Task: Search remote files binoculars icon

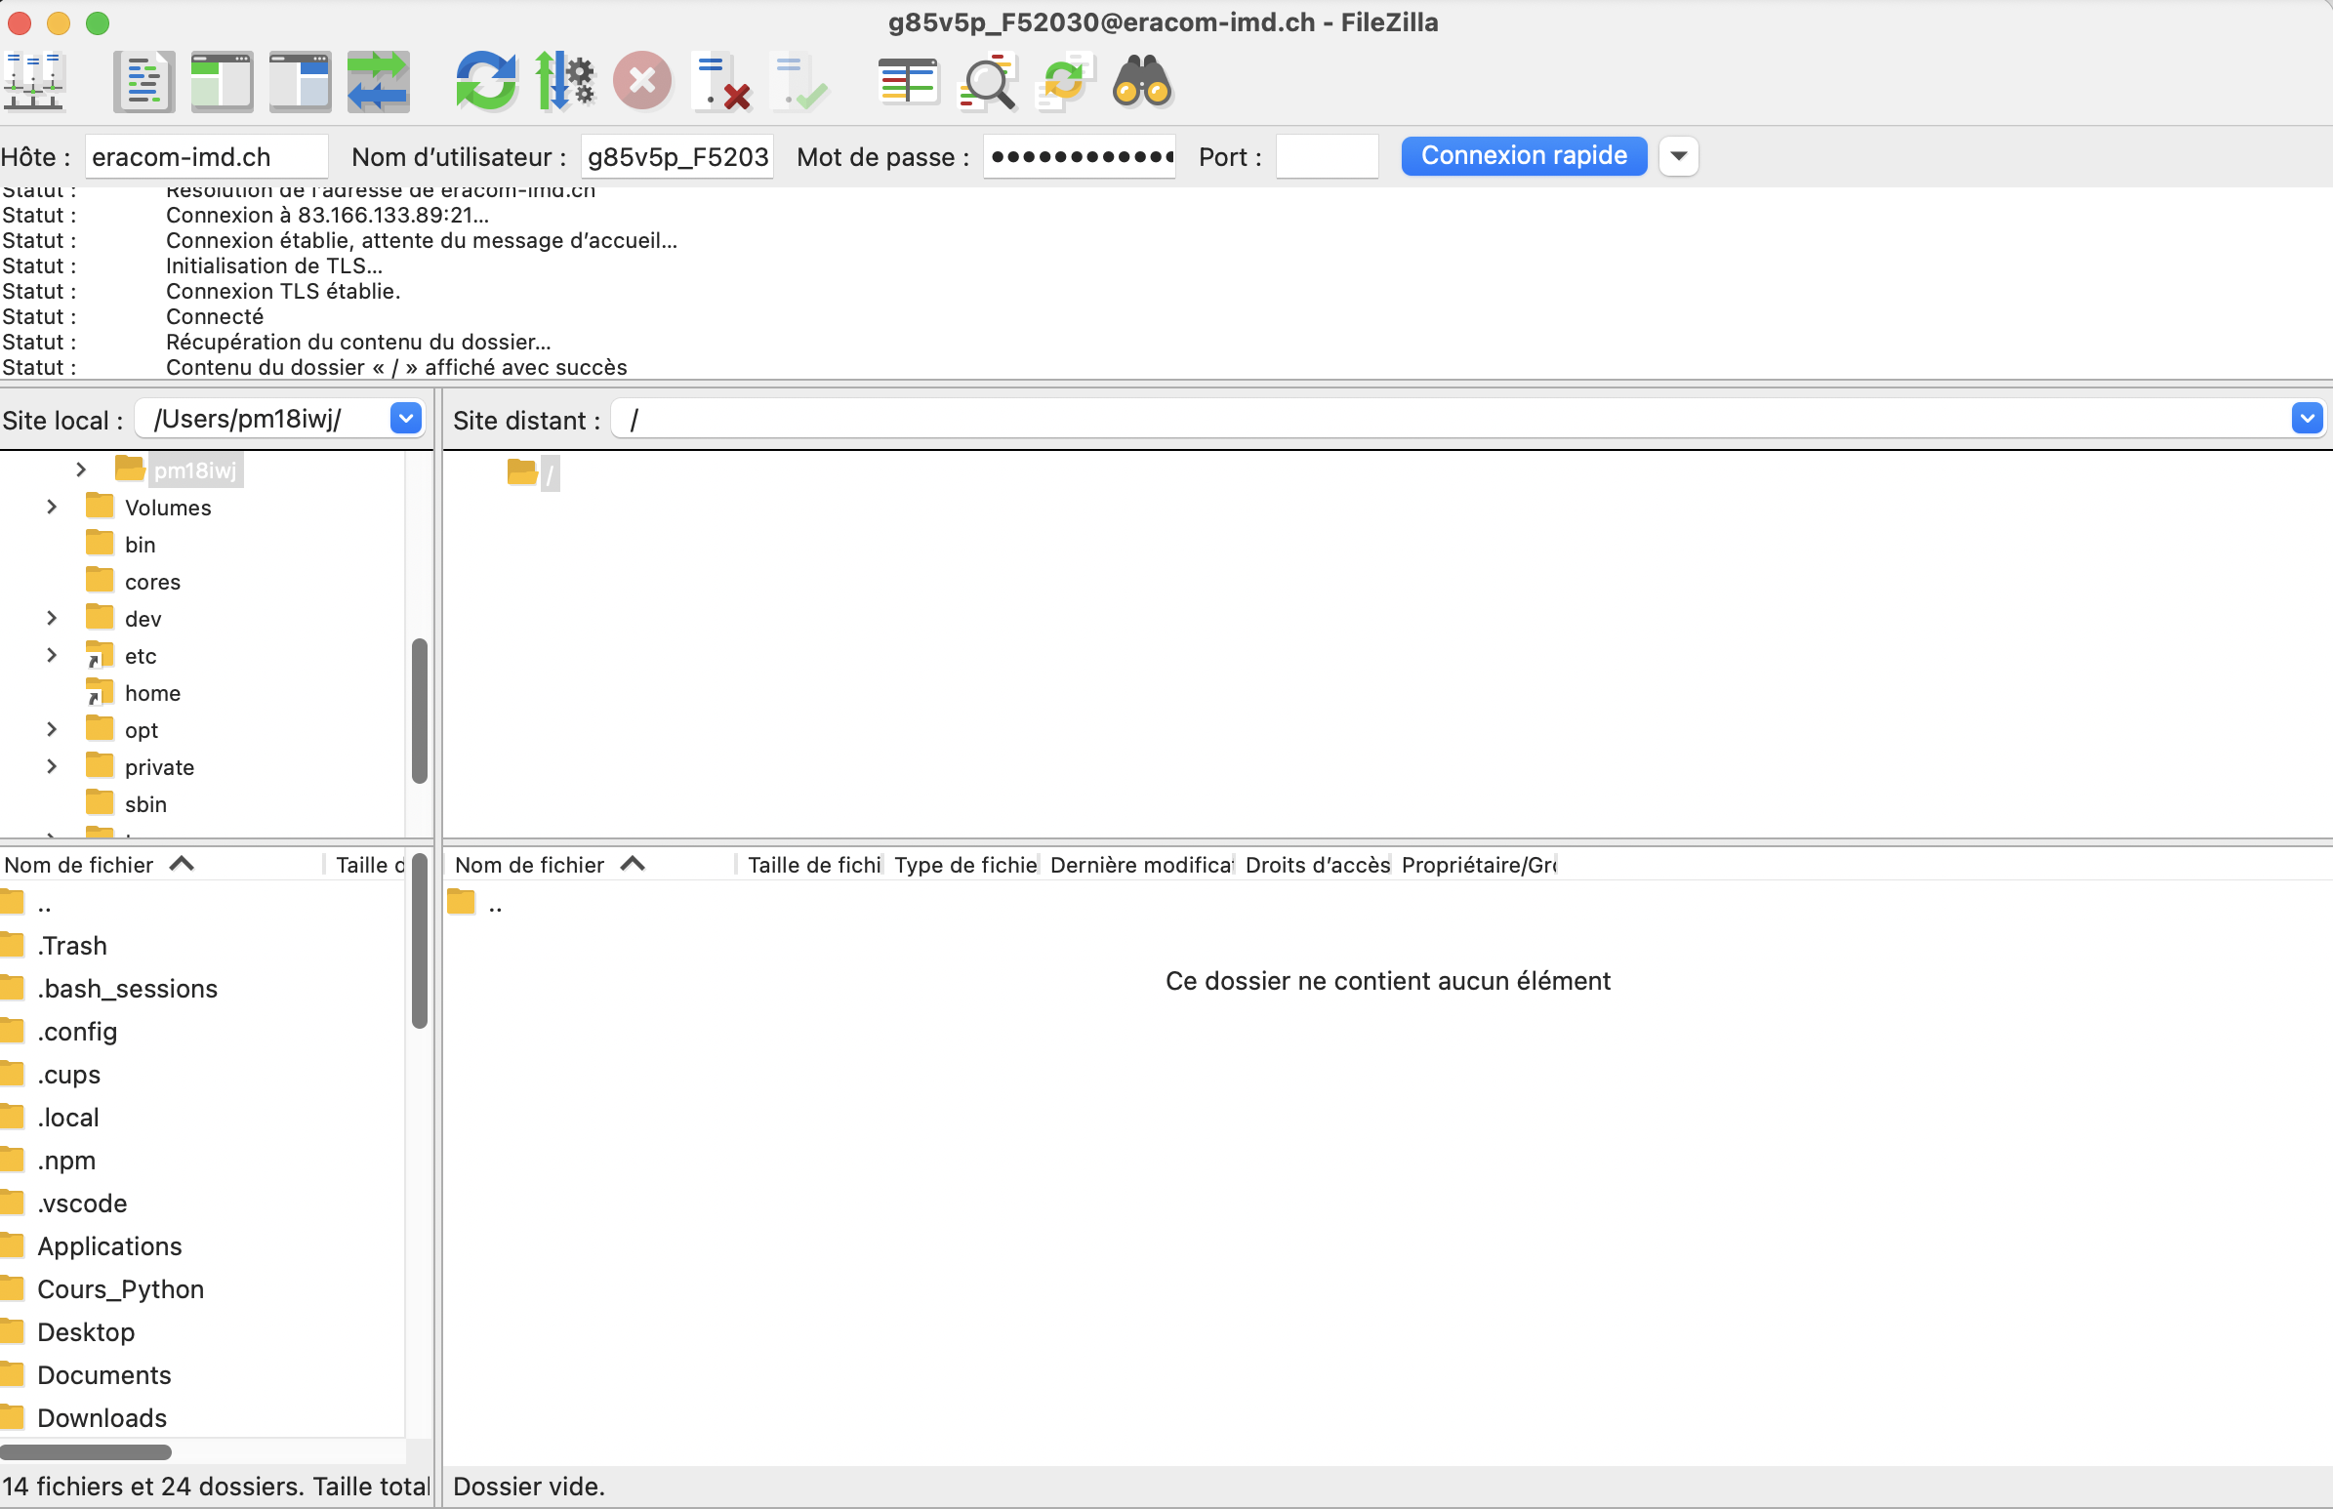Action: 1142,81
